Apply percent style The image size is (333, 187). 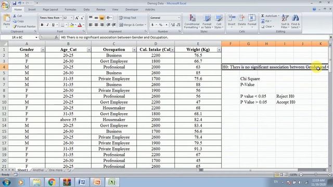point(161,25)
